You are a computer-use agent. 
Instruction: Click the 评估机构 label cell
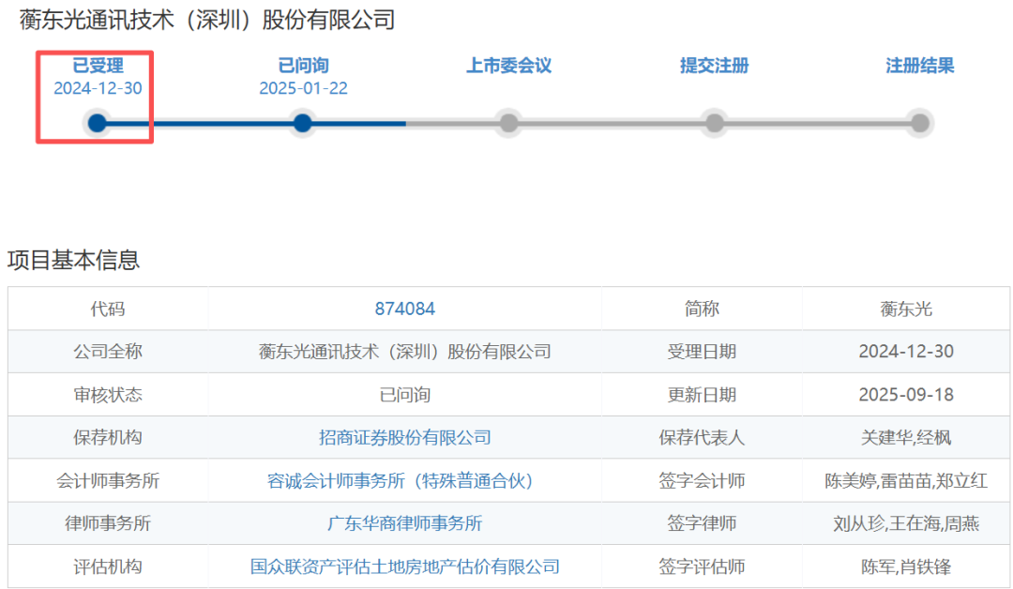pos(108,566)
